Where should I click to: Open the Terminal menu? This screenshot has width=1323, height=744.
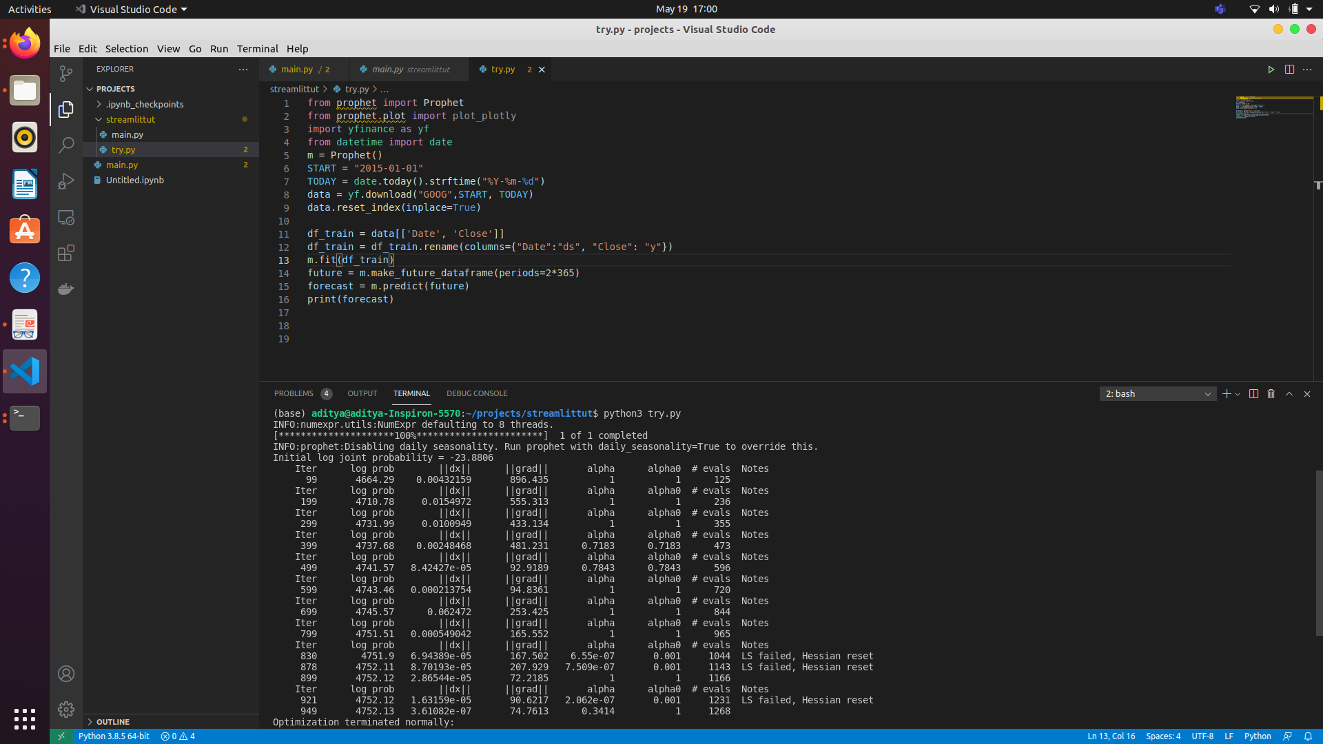(x=257, y=49)
